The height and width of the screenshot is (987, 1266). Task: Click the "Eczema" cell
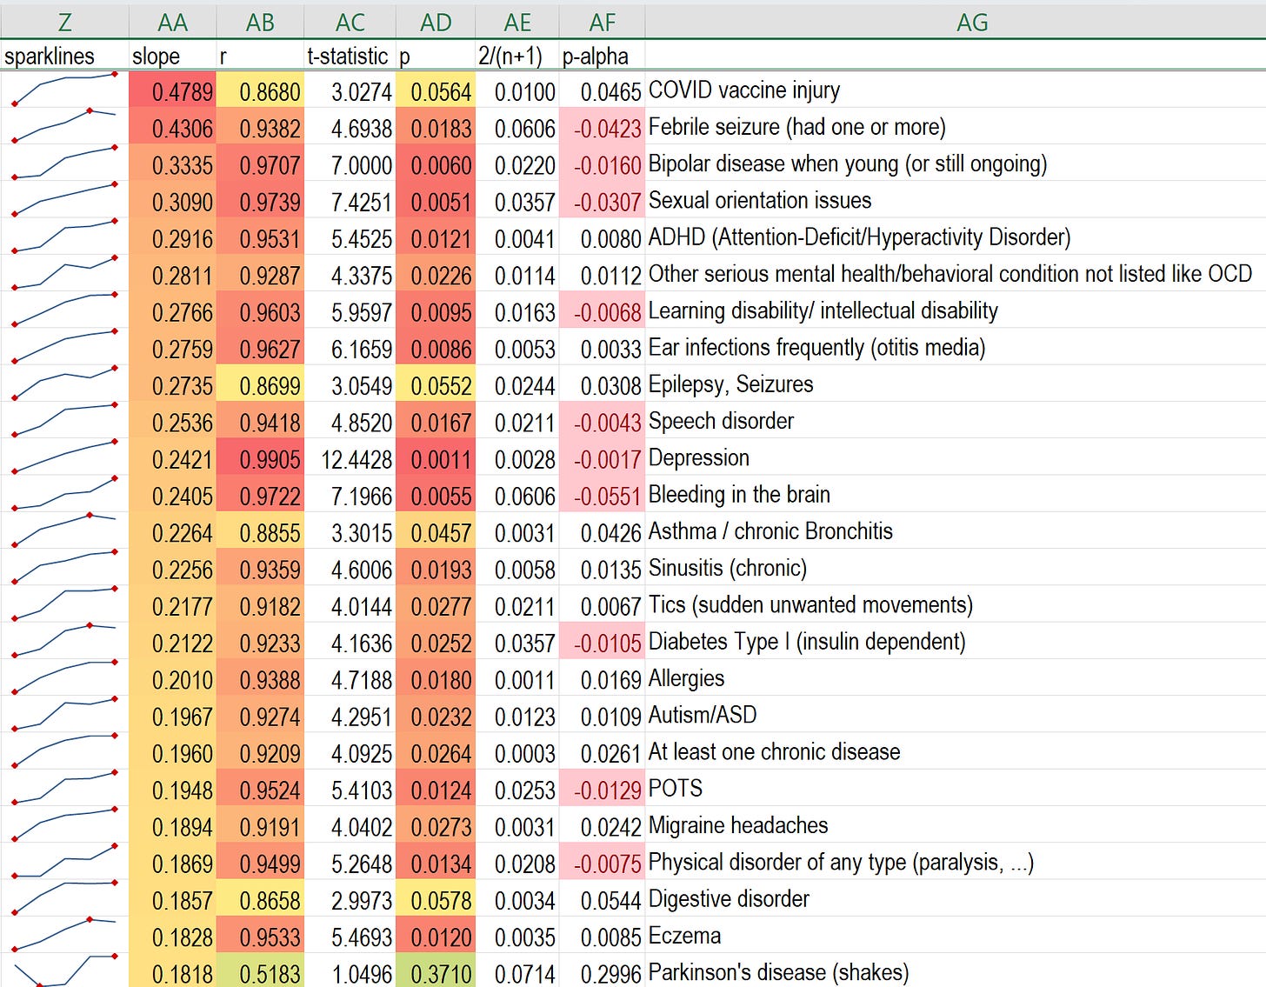685,936
